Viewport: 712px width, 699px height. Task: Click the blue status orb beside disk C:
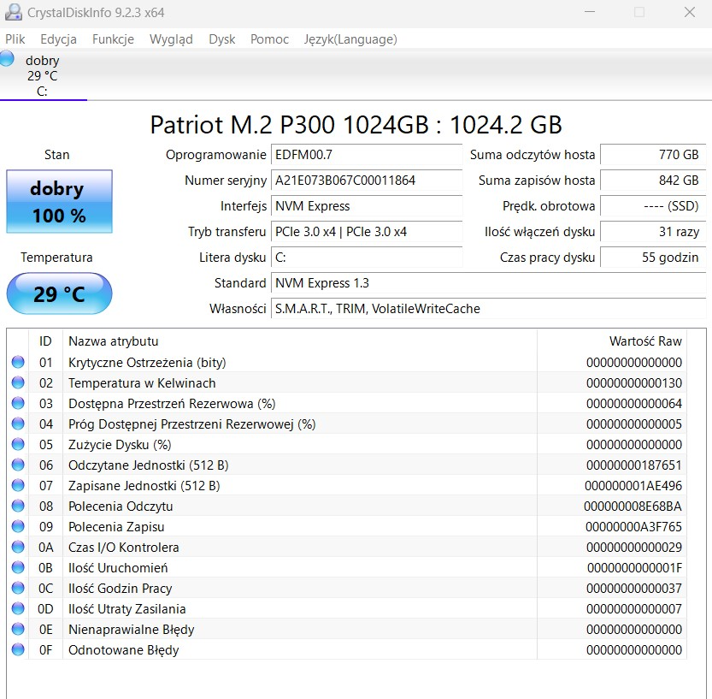(x=7, y=59)
